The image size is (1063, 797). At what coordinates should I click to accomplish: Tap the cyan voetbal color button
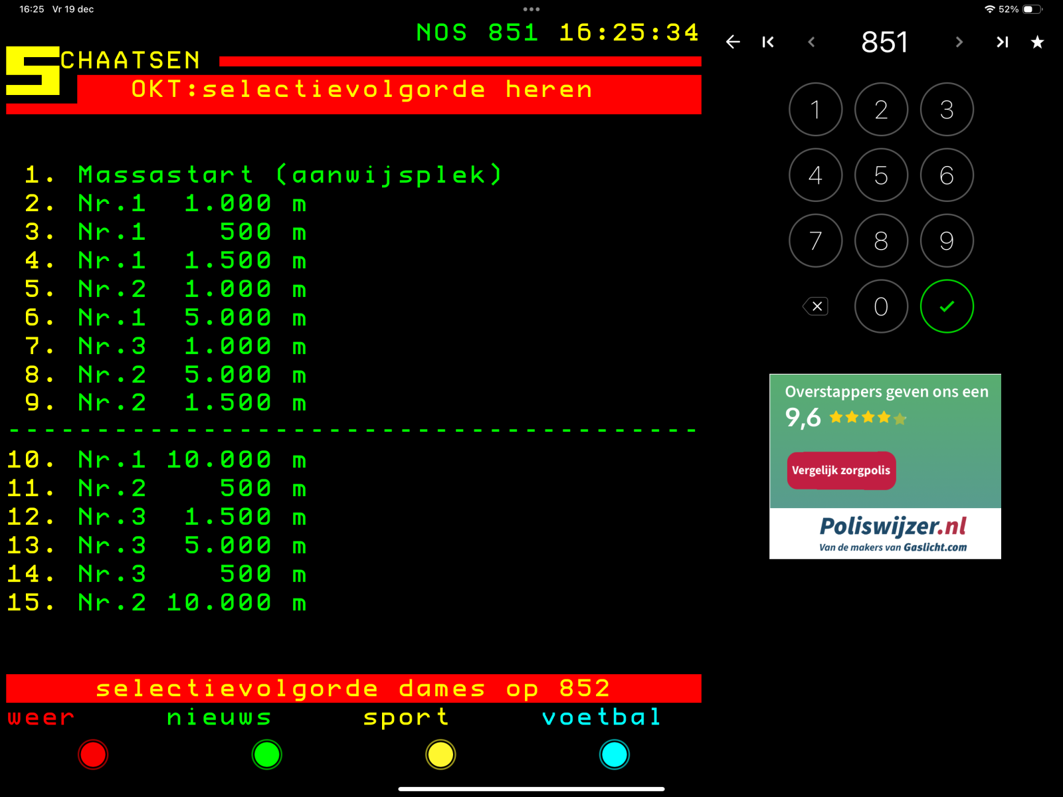pyautogui.click(x=614, y=754)
